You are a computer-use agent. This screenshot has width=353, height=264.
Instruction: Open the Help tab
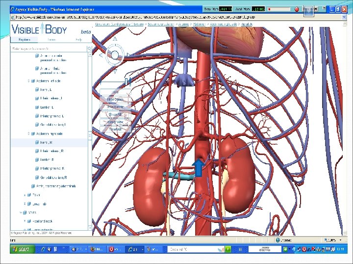[79, 40]
